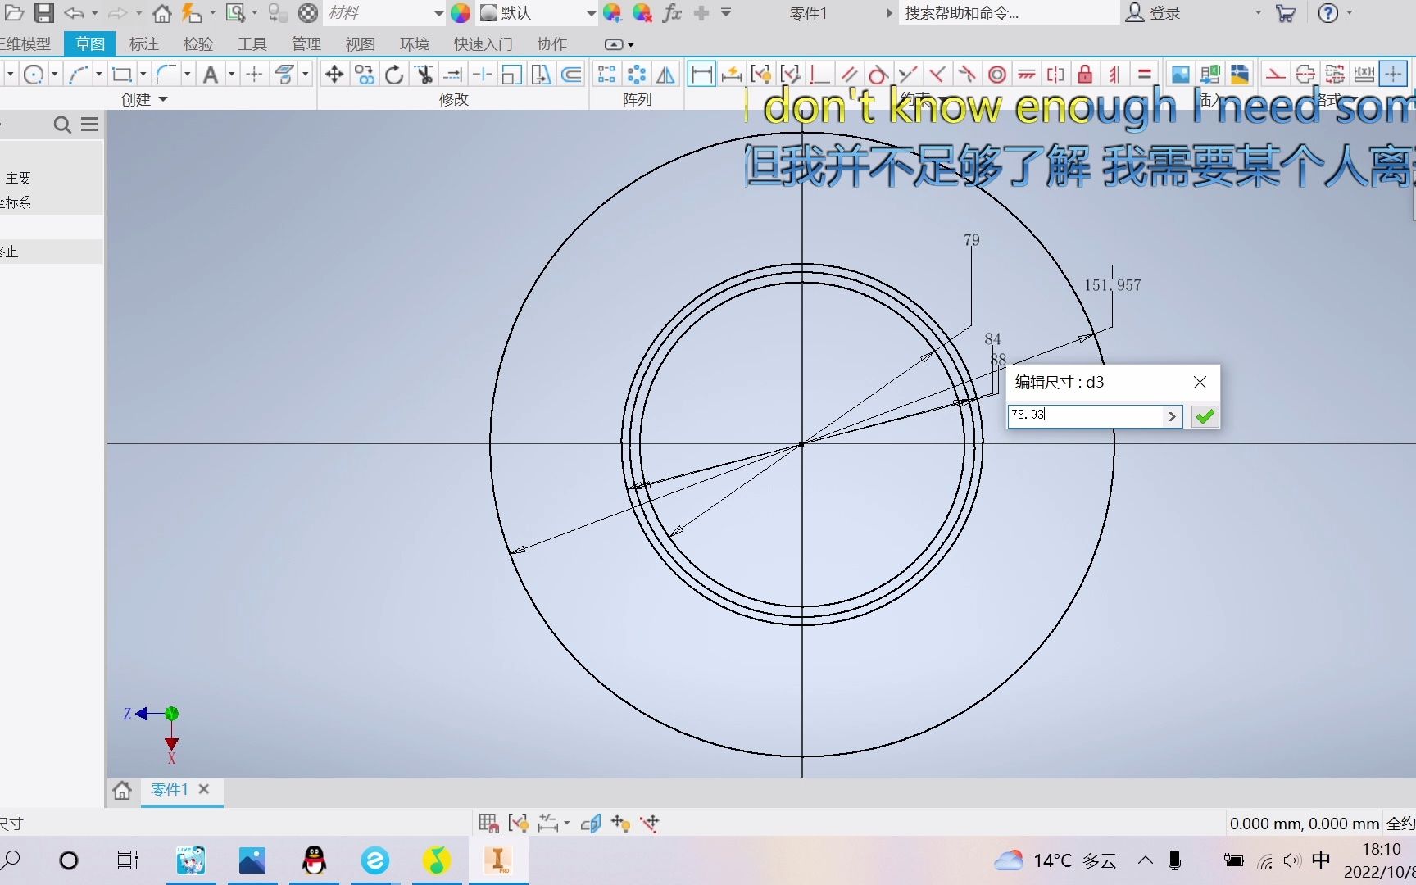Toggle Driven Dimension format icon
Screen dimensions: 1416x885
click(1364, 75)
